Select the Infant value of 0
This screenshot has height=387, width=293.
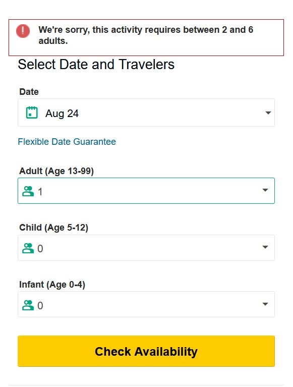pos(40,306)
